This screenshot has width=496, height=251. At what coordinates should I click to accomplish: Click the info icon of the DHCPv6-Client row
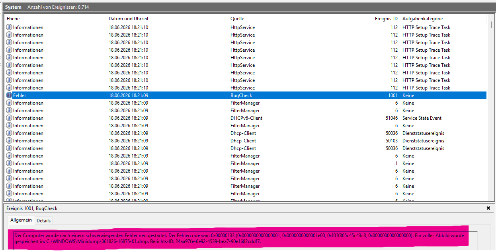coord(9,118)
